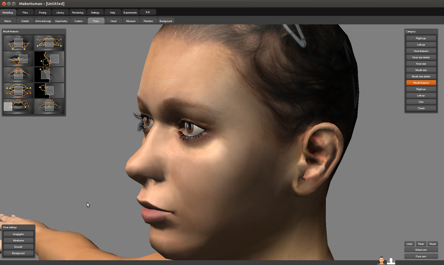Open the Help tab
Viewport: 444px width, 265px height.
[x=113, y=12]
